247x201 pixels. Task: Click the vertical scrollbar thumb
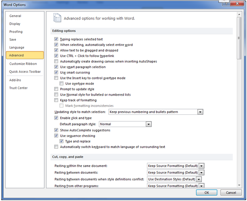pos(239,38)
